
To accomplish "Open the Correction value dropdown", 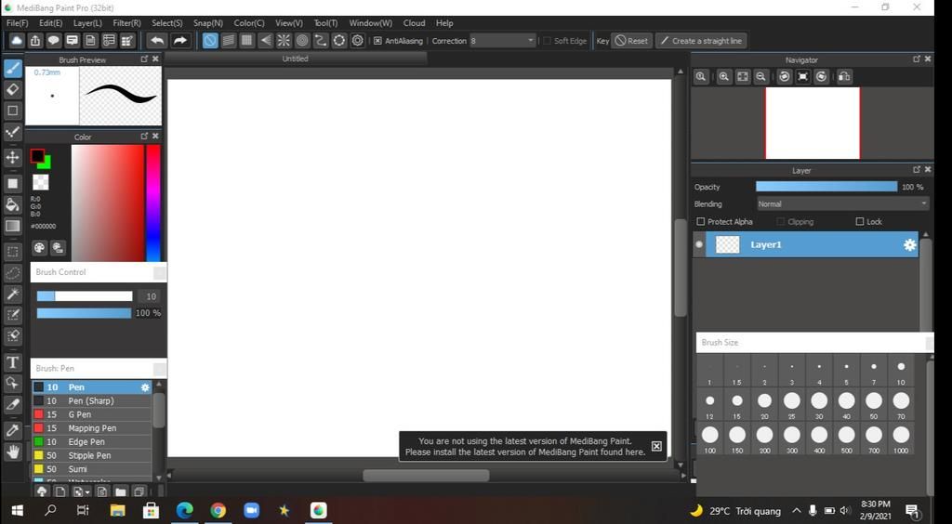I will [x=502, y=41].
